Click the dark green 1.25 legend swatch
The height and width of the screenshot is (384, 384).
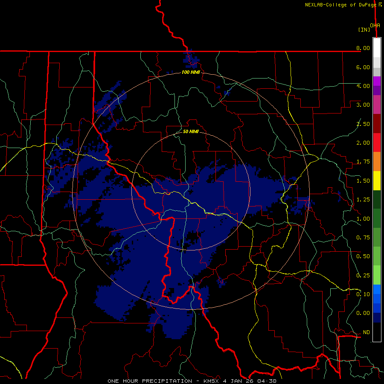[377, 200]
